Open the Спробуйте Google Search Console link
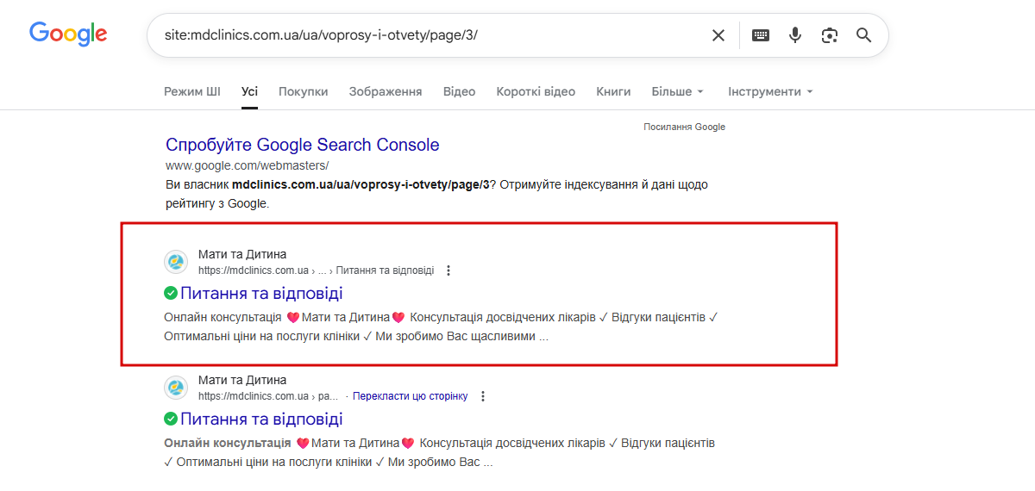 (302, 145)
